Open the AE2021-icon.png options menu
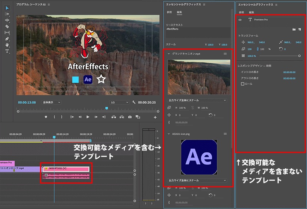Image resolution: width=307 pixels, height=209 pixels. (x=225, y=134)
